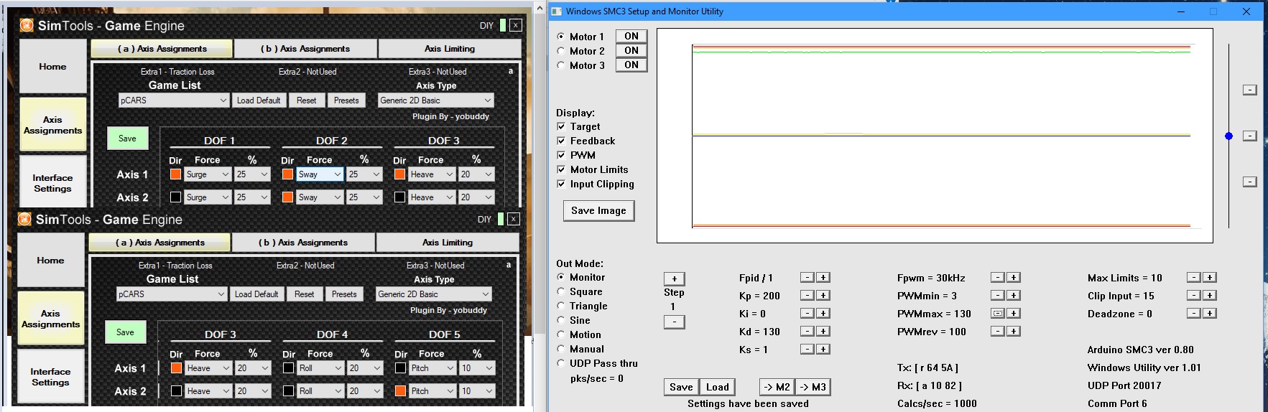Viewport: 1268px width, 412px height.
Task: Click SimTools logo icon in upper Game Engine window
Action: pos(27,25)
